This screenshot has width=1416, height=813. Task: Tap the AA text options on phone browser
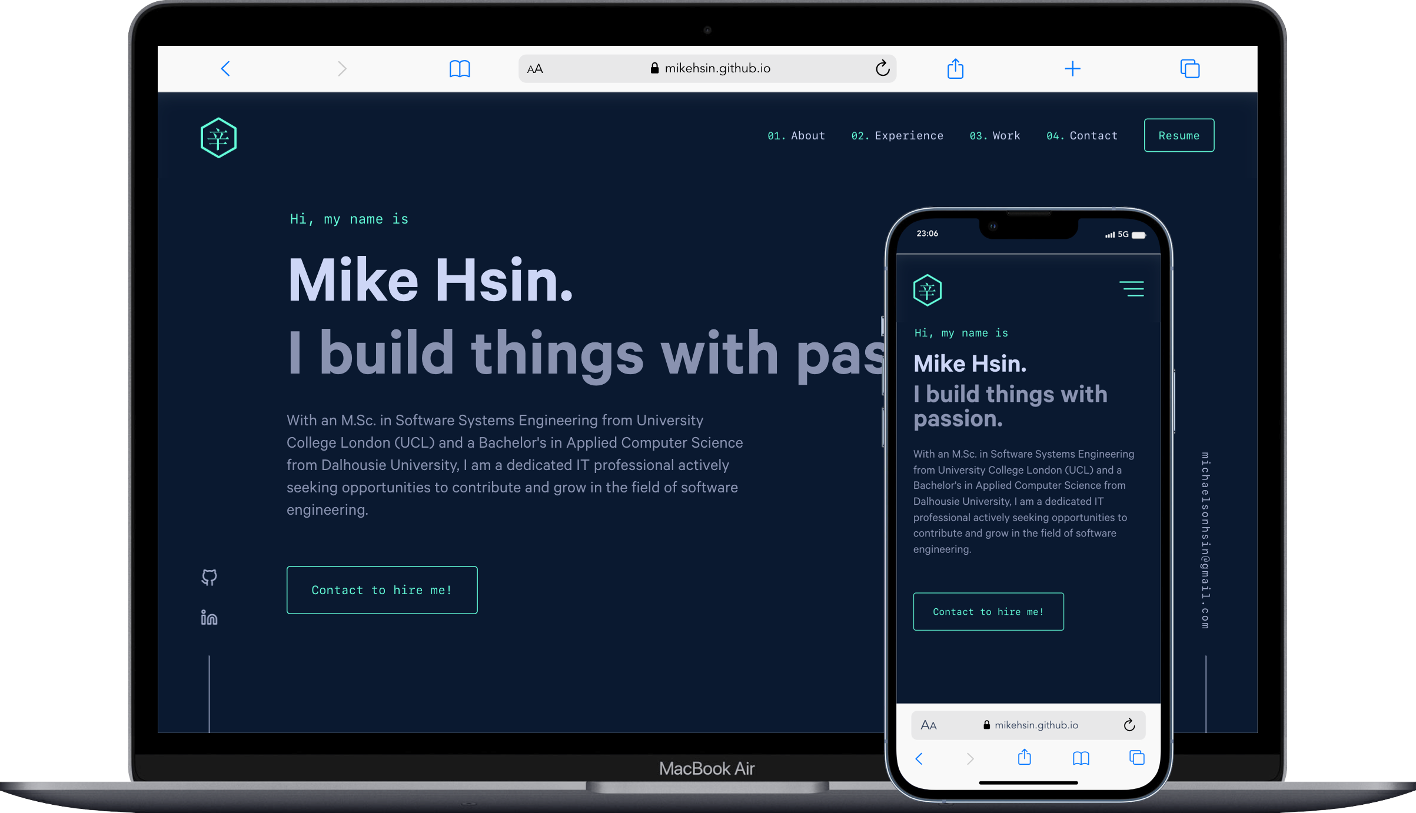tap(929, 725)
